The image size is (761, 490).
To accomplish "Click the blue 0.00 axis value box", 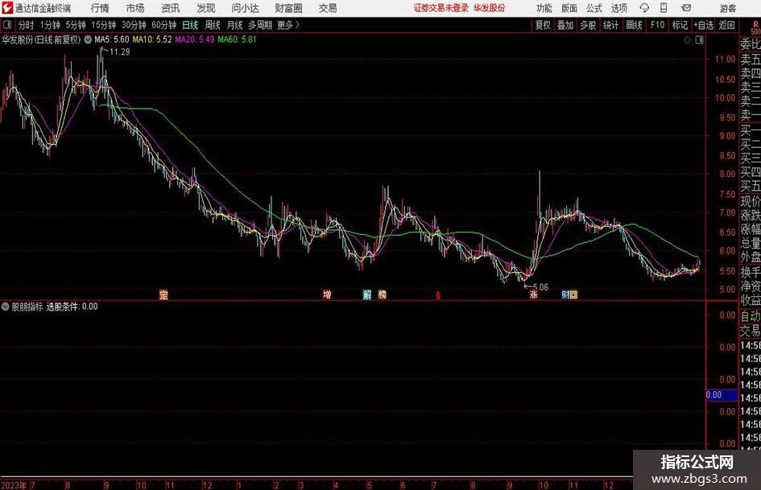I will pos(722,395).
